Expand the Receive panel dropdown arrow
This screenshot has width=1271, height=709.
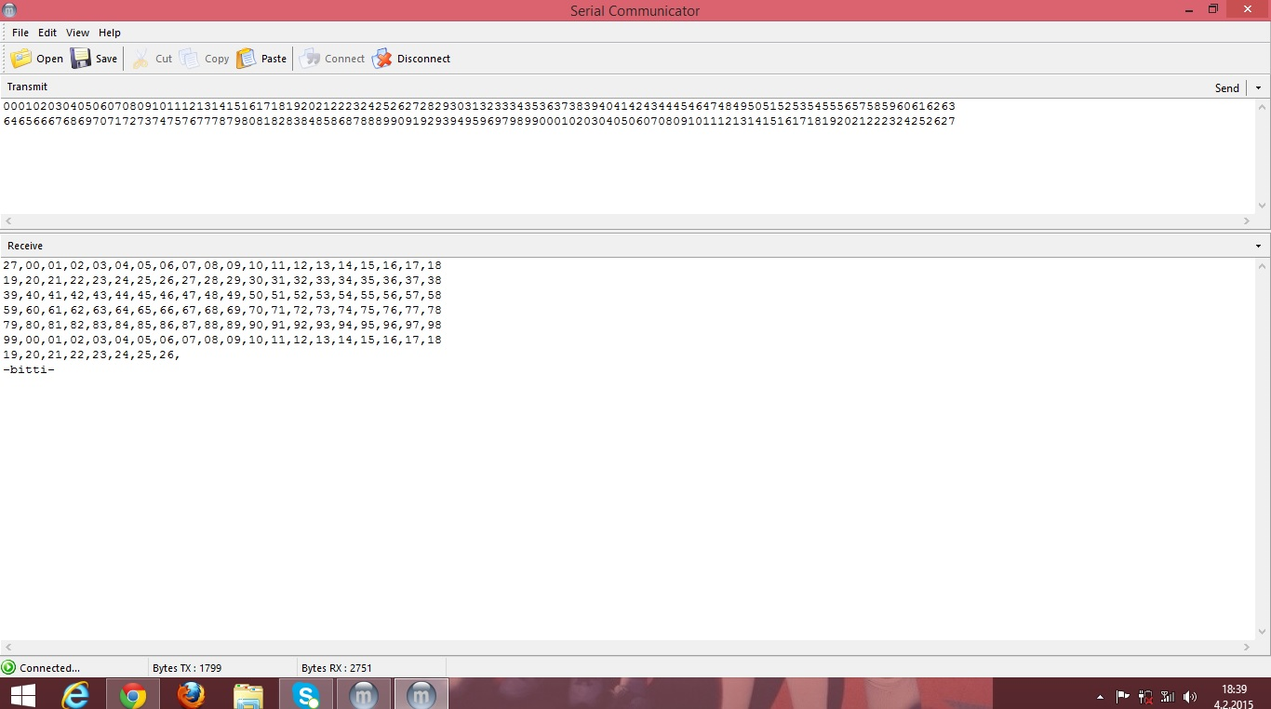(1259, 247)
